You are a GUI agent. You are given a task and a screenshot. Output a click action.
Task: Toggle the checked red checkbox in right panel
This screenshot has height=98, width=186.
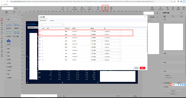pos(163,83)
